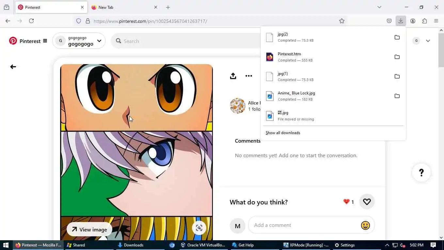Click the muted volume tray icon
The width and height of the screenshot is (444, 250).
click(x=403, y=245)
